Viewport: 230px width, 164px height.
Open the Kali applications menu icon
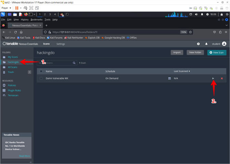click(x=3, y=14)
